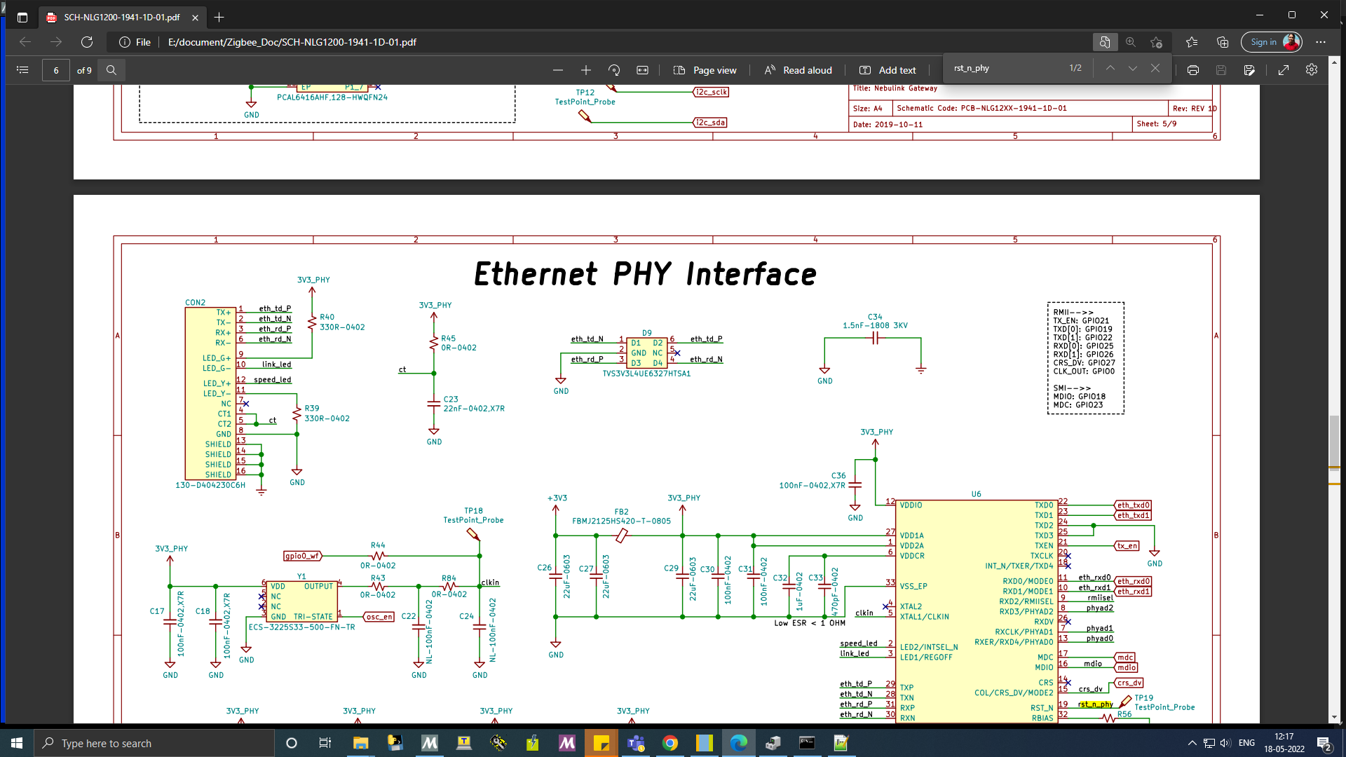This screenshot has height=757, width=1346.
Task: Save the PDF file
Action: [1221, 70]
